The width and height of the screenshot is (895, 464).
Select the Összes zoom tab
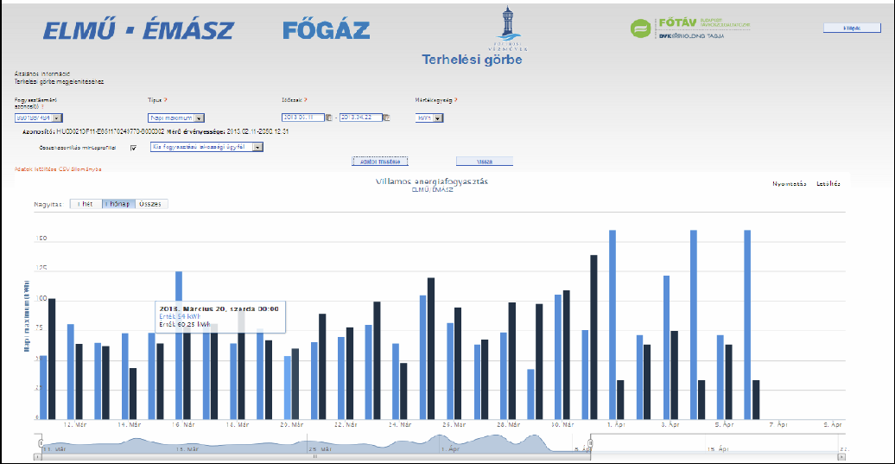tap(150, 204)
